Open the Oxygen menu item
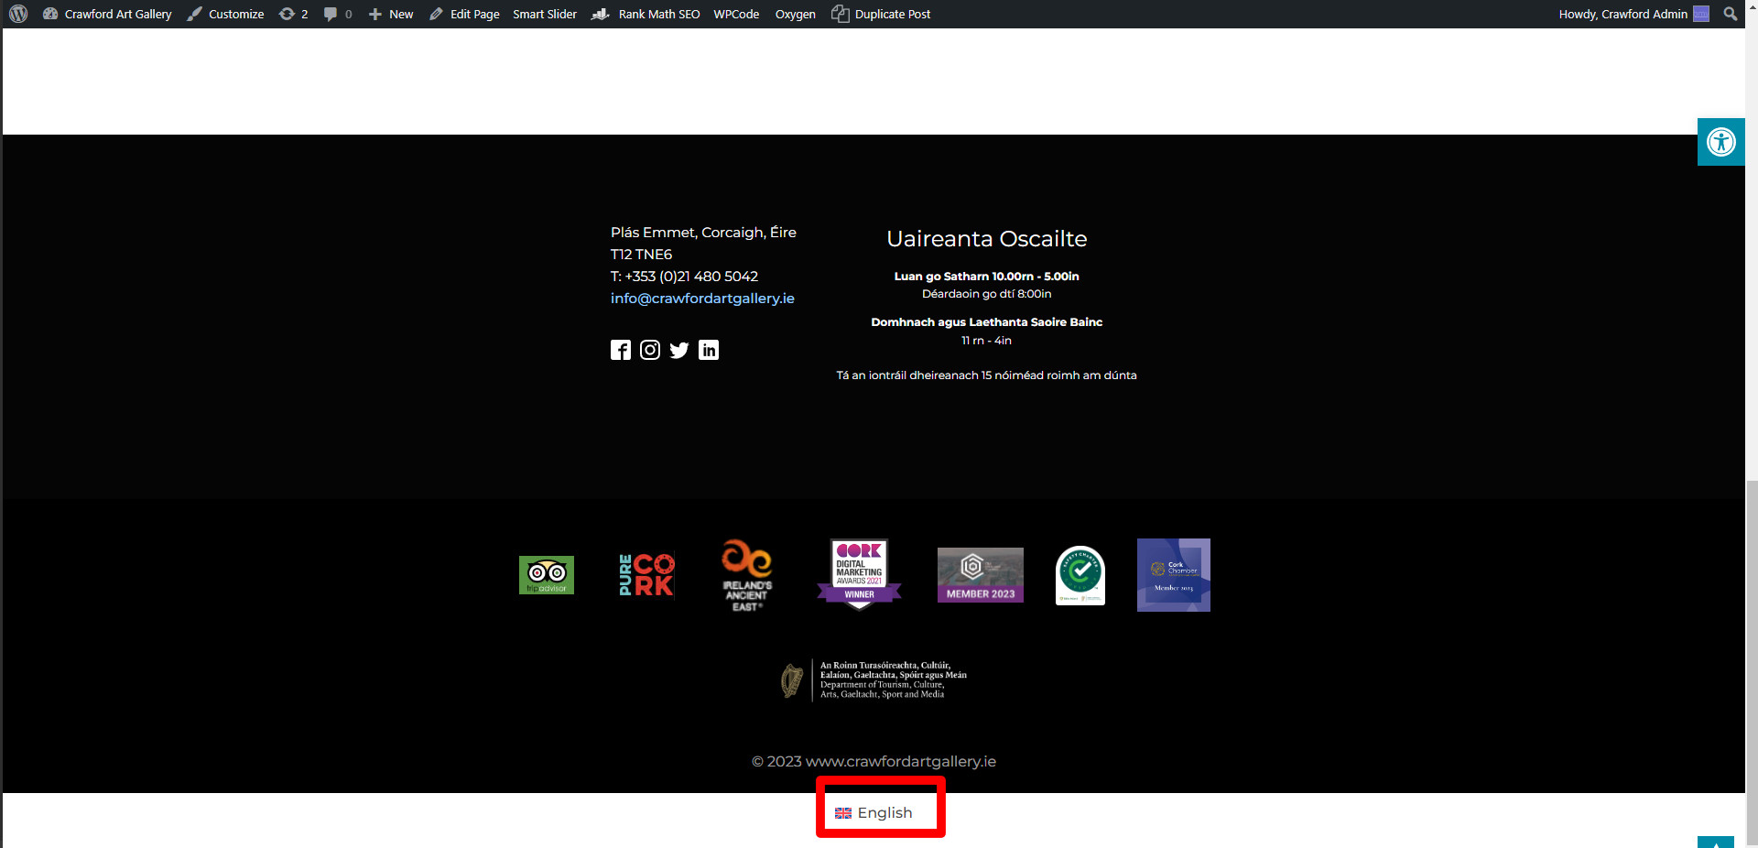 tap(795, 14)
